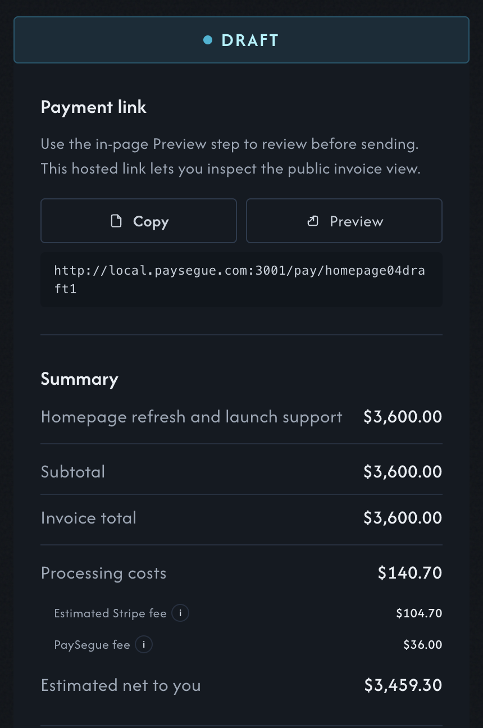Viewport: 483px width, 728px height.
Task: Click the blue status dot in the DRAFT badge
Action: [207, 40]
